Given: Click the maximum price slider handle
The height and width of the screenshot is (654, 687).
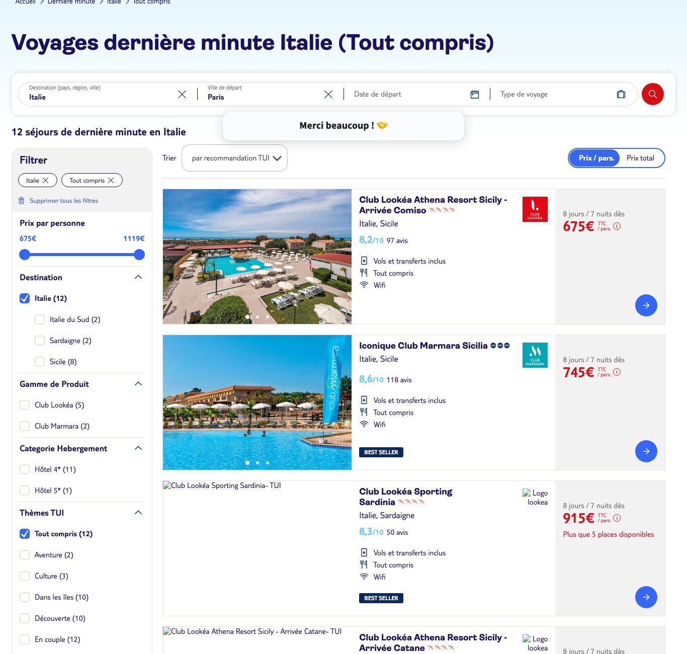Looking at the screenshot, I should pos(139,255).
